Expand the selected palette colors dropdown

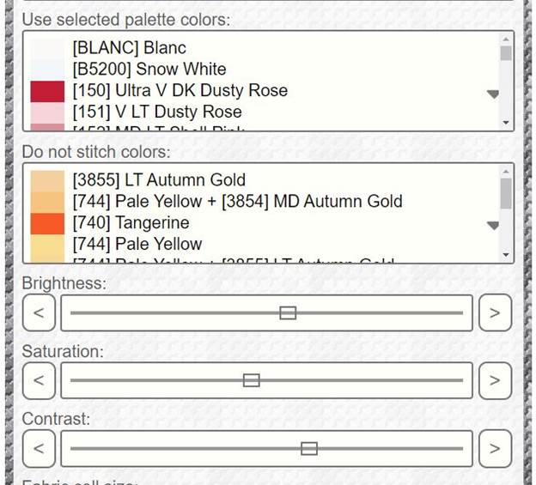(x=493, y=94)
